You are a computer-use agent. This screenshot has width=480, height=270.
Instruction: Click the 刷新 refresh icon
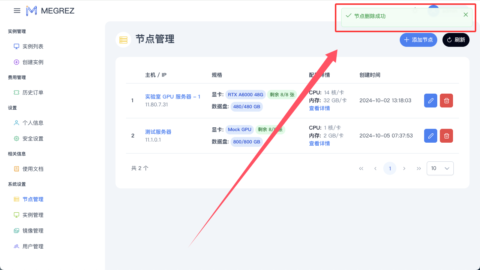point(450,40)
